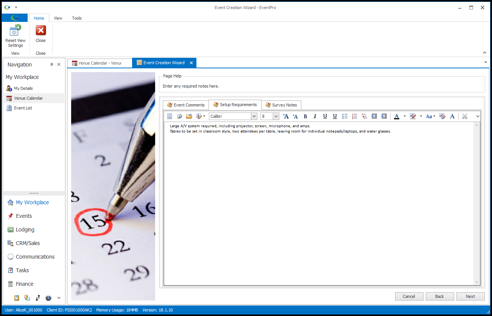Viewport: 492px width, 316px height.
Task: Click the Back button
Action: click(x=440, y=296)
